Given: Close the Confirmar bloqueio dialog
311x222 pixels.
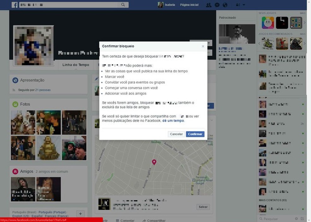Looking at the screenshot, I should (x=203, y=46).
